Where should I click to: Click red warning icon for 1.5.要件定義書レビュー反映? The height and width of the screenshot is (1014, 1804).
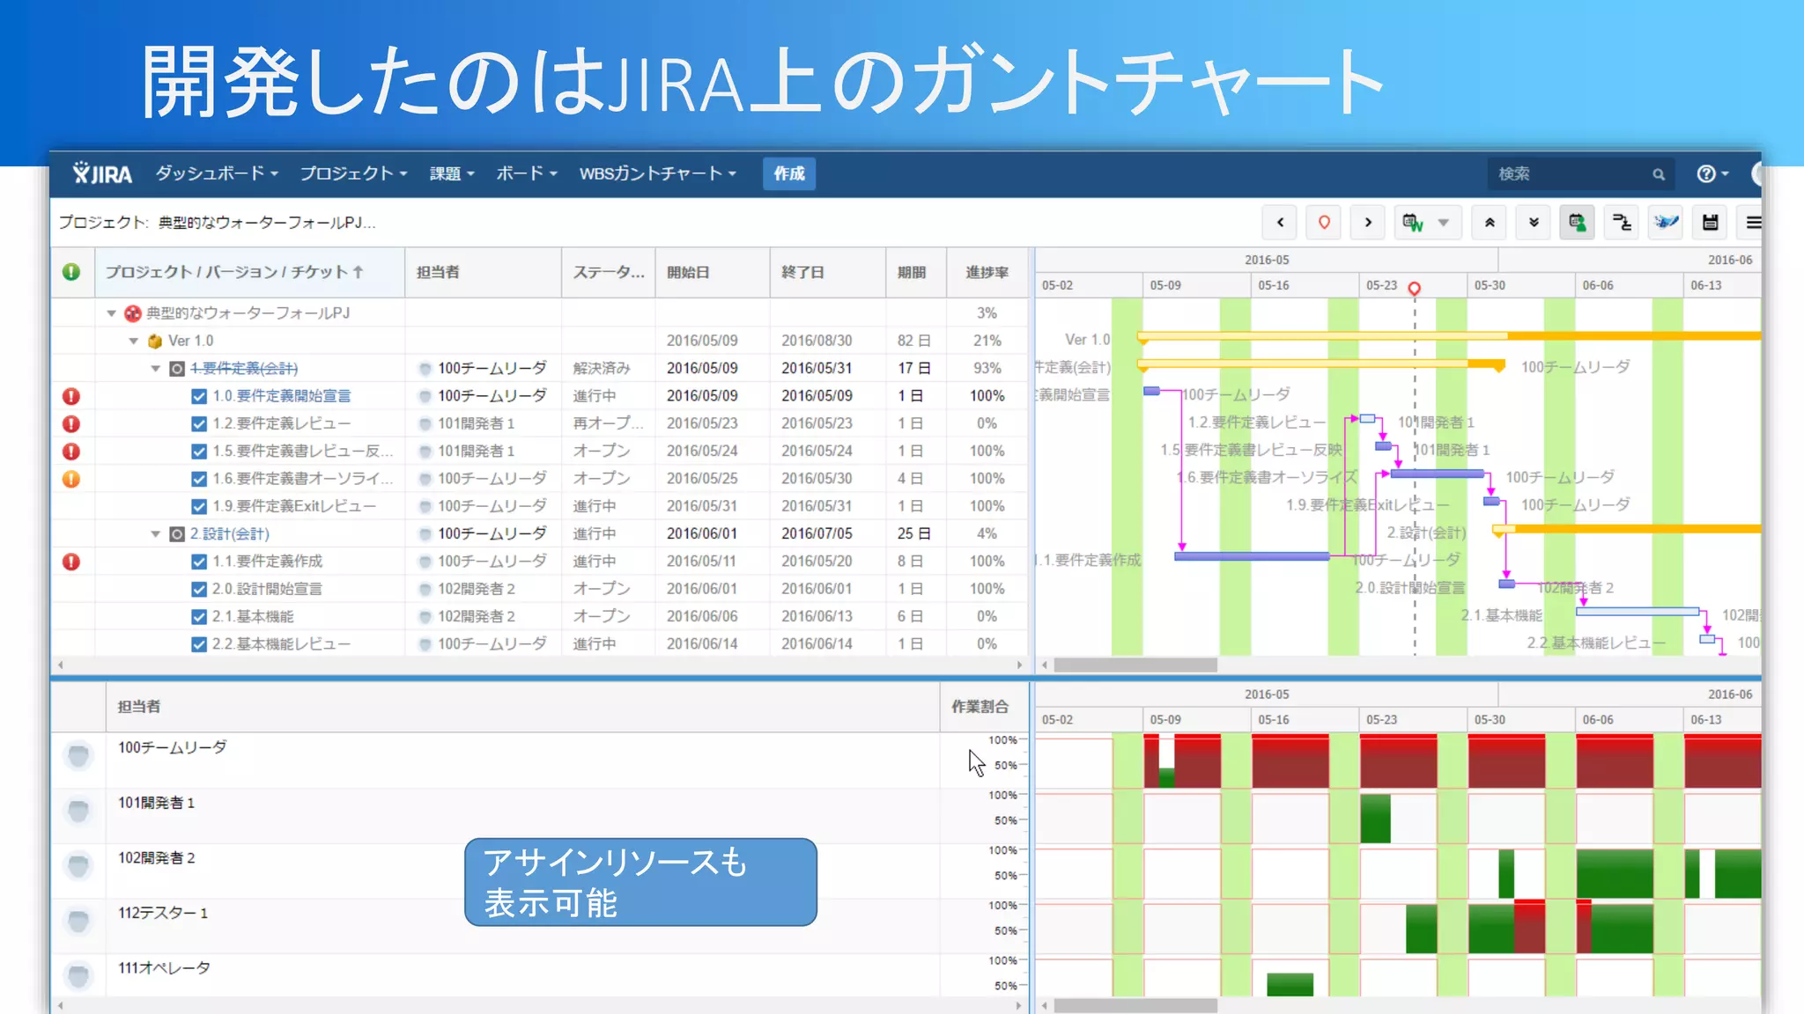click(x=71, y=452)
